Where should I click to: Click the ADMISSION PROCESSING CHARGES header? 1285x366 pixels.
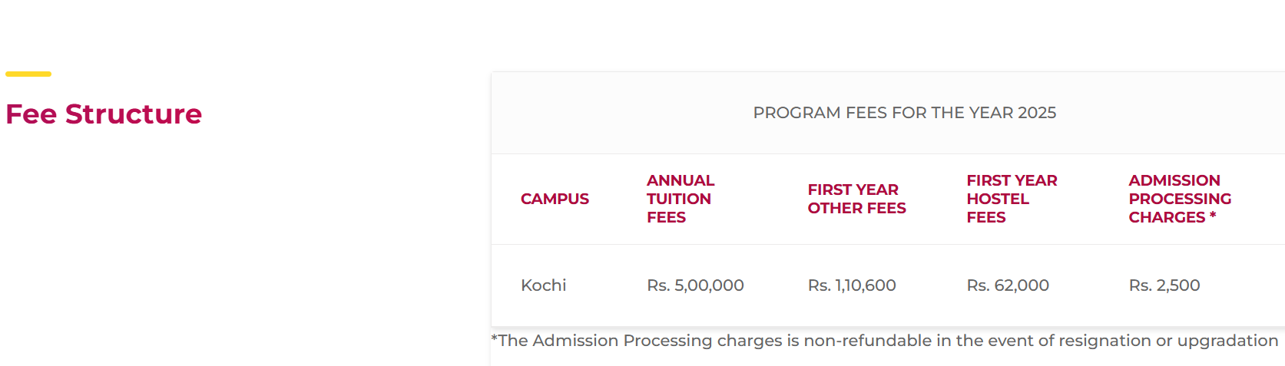[x=1179, y=199]
